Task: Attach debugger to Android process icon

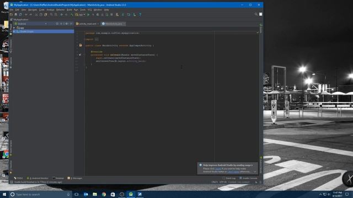Action: pyautogui.click(x=107, y=15)
